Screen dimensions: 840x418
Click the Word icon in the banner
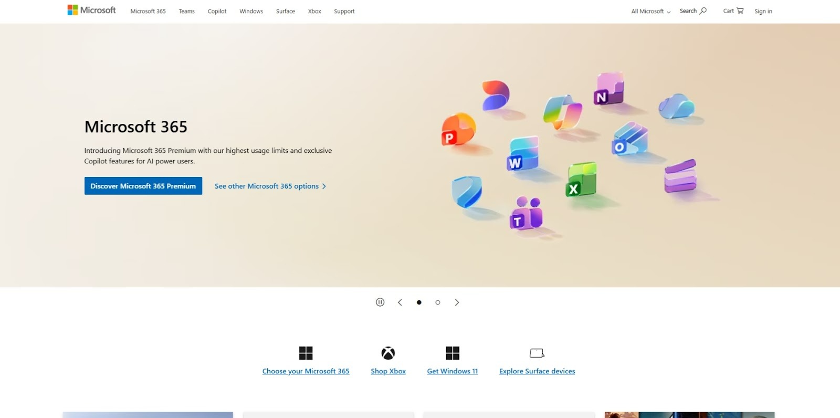point(523,153)
